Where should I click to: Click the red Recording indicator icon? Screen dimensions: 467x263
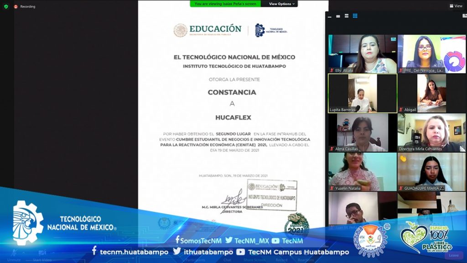(16, 6)
